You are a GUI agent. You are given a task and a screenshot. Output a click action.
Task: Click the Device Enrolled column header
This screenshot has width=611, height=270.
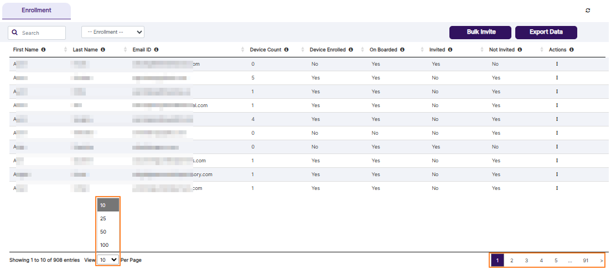coord(328,50)
